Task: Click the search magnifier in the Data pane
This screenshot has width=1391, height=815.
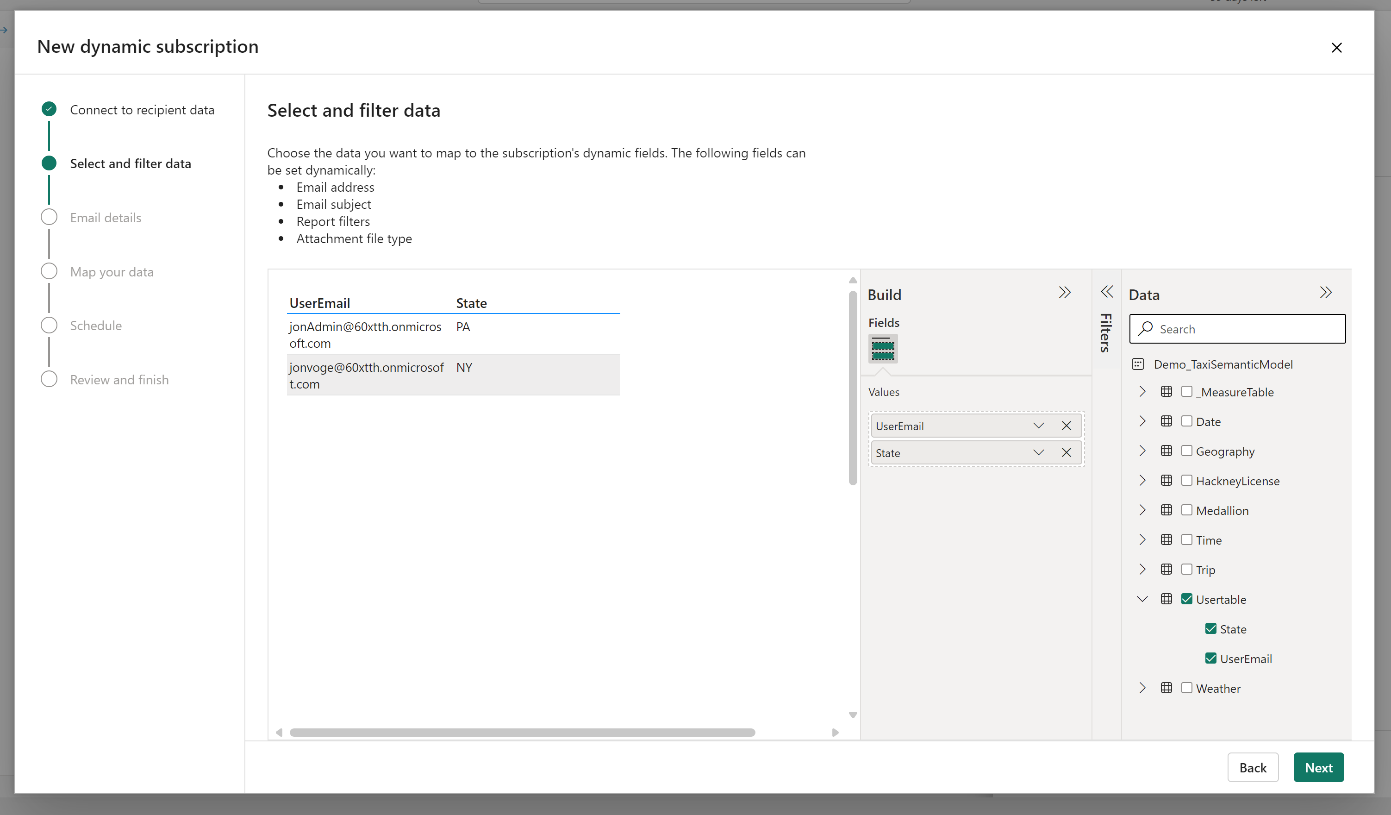Action: [x=1145, y=328]
